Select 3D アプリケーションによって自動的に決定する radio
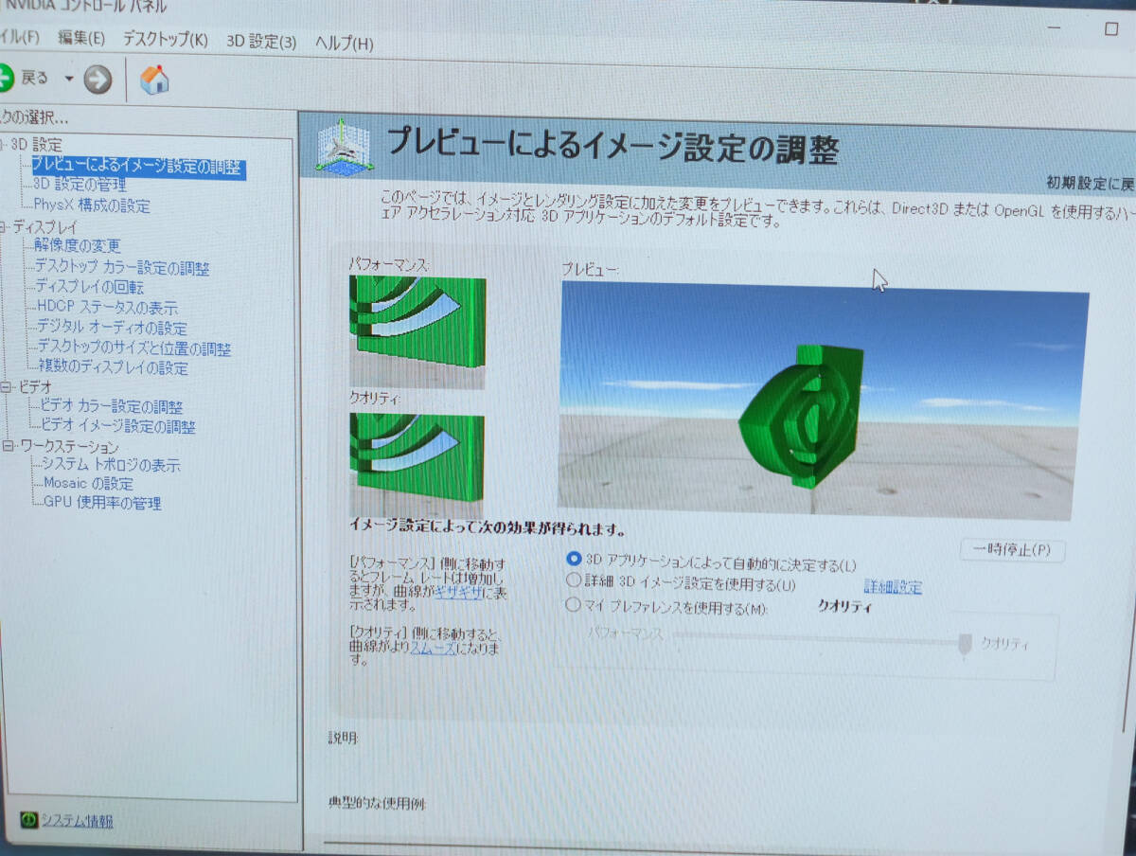Image resolution: width=1136 pixels, height=856 pixels. pos(573,560)
